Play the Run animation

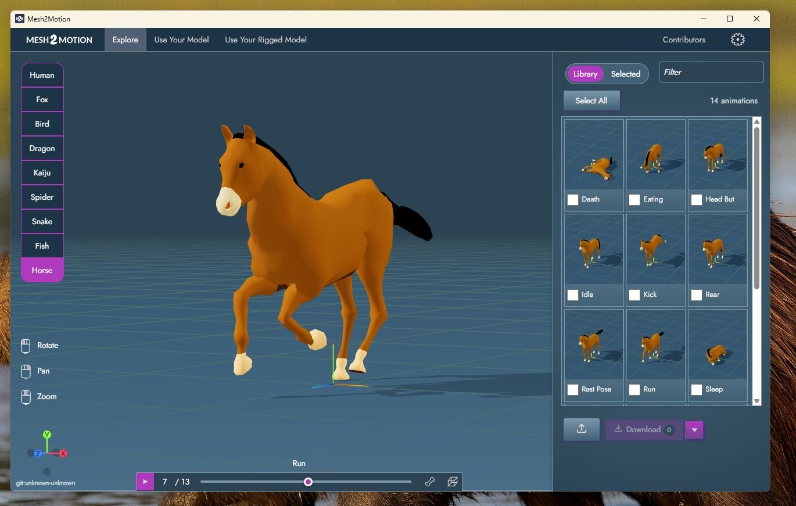[x=145, y=482]
